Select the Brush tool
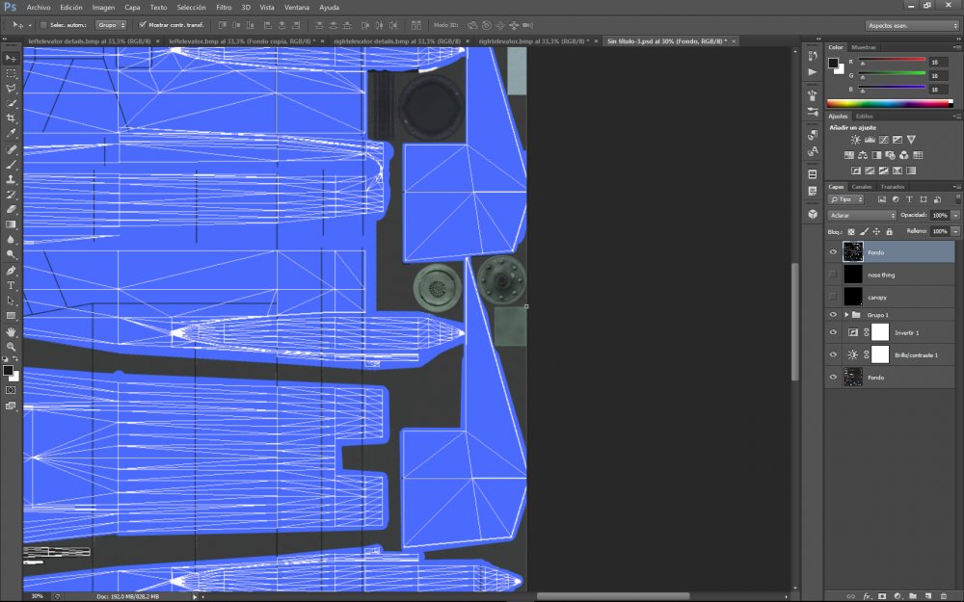964x602 pixels. pyautogui.click(x=11, y=165)
